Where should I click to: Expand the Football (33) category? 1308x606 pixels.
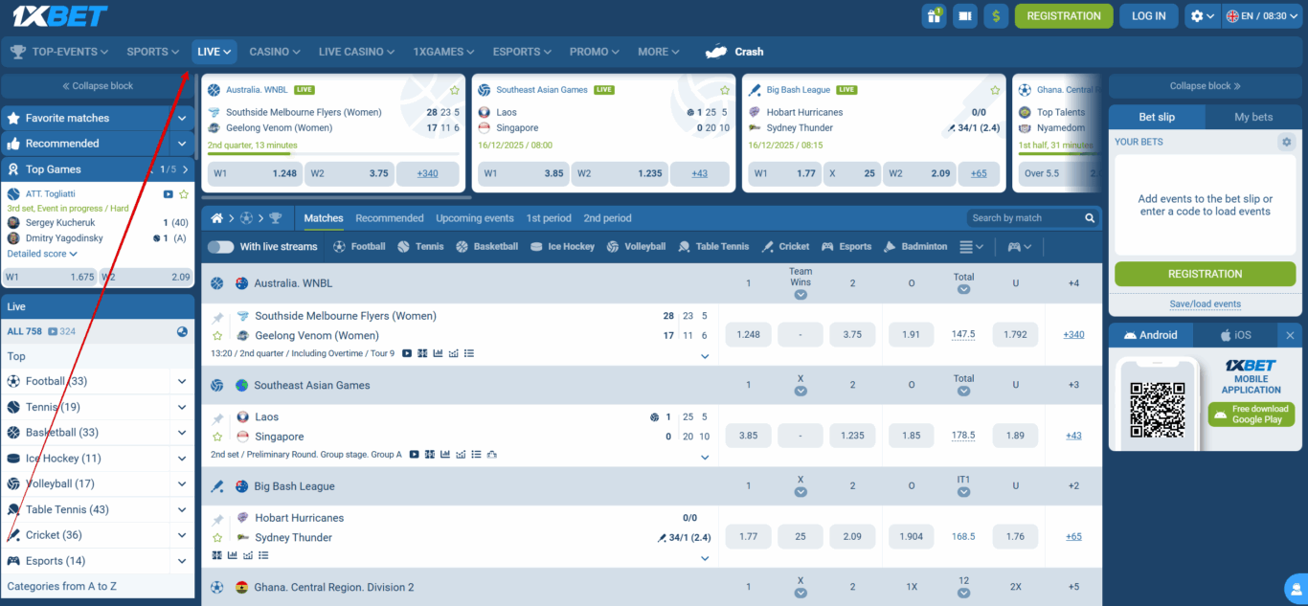(182, 381)
